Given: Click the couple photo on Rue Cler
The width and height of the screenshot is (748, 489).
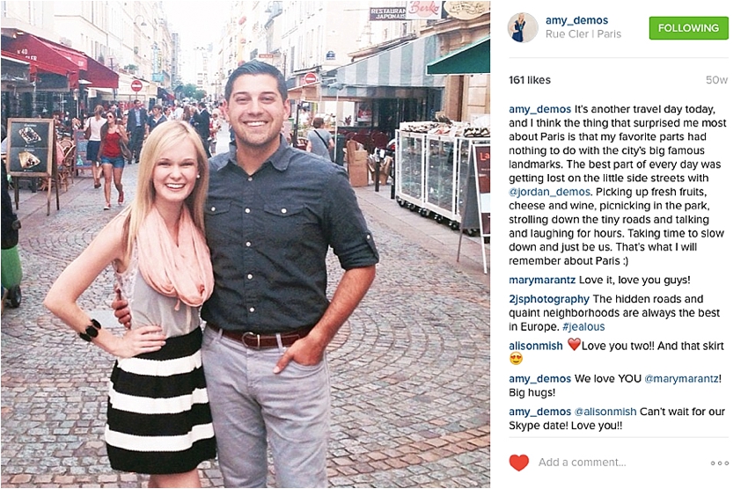Looking at the screenshot, I should tap(246, 244).
